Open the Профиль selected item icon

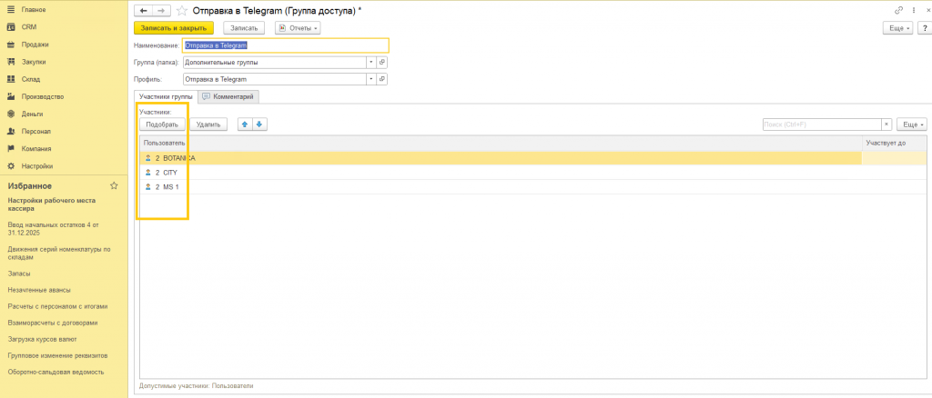coord(382,79)
